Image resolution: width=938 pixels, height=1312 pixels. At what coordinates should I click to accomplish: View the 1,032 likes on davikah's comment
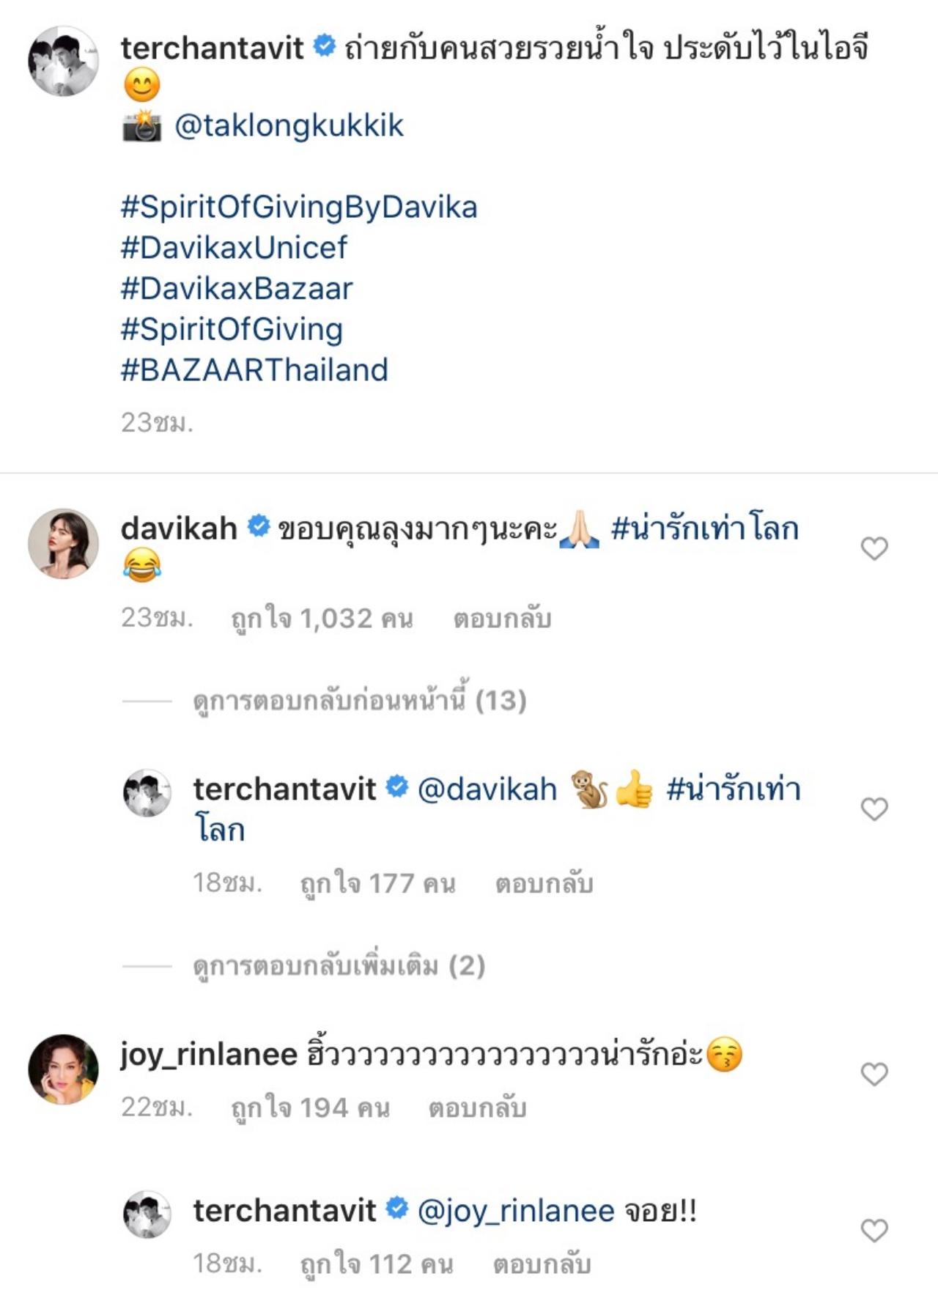pos(322,619)
